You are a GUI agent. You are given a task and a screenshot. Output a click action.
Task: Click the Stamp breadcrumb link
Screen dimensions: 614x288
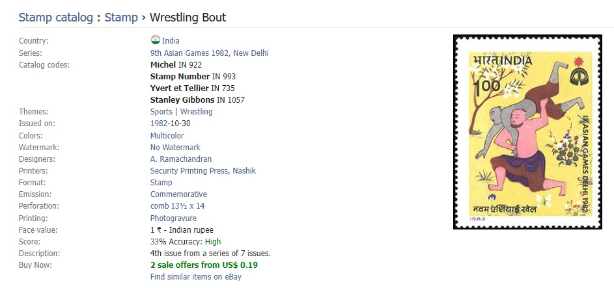[x=121, y=18]
